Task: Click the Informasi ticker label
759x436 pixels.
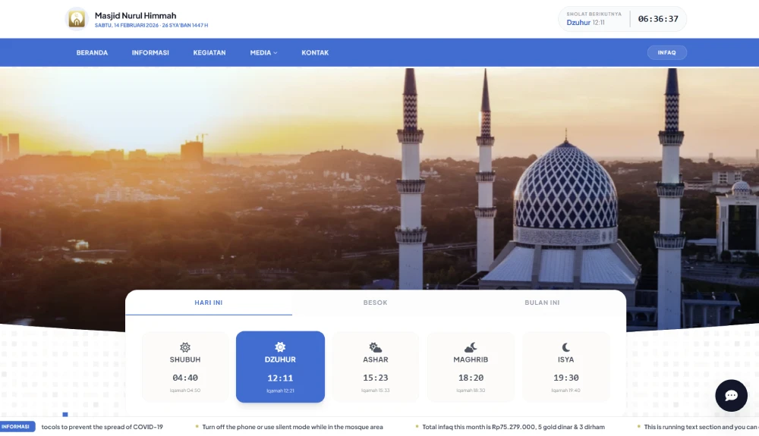Action: pyautogui.click(x=17, y=427)
